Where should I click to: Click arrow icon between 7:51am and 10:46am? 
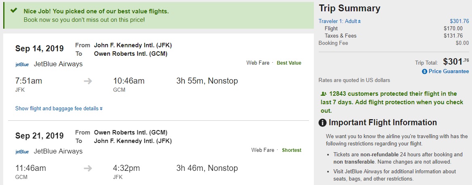pos(88,81)
